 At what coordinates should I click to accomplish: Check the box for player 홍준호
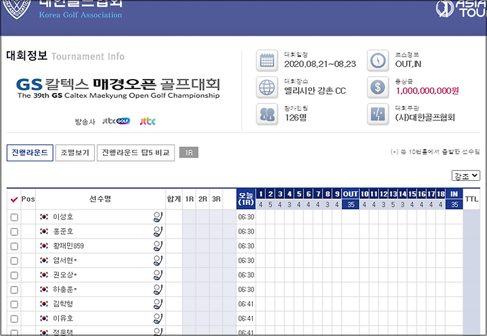click(14, 231)
